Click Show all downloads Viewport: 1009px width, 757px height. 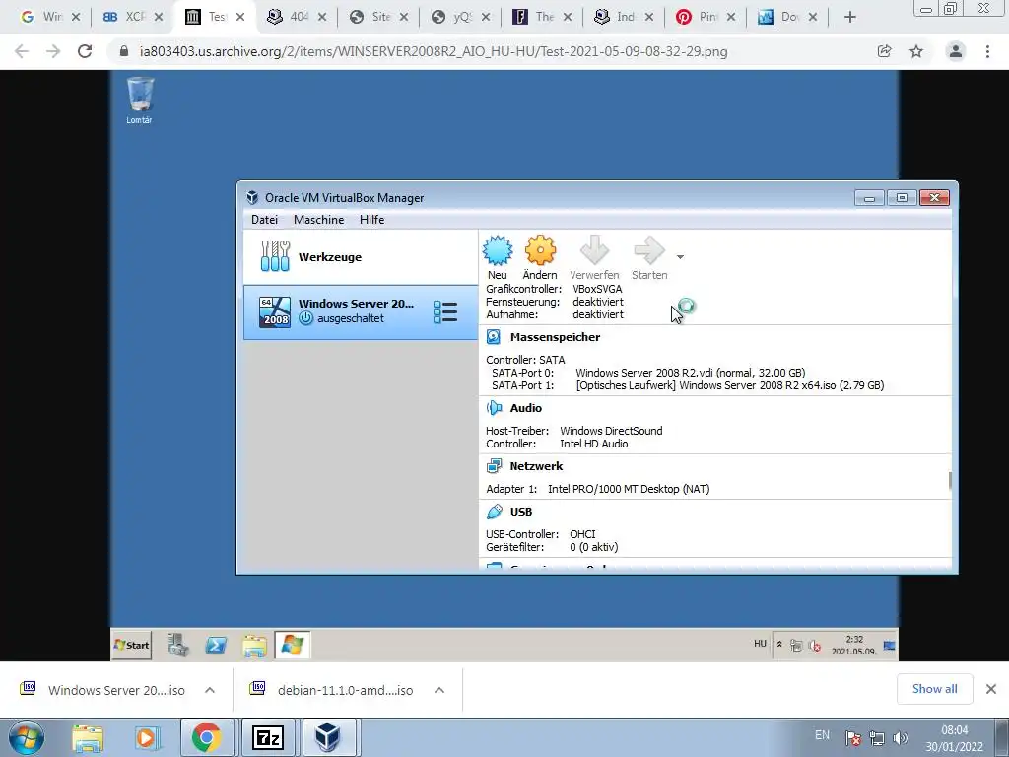point(934,689)
